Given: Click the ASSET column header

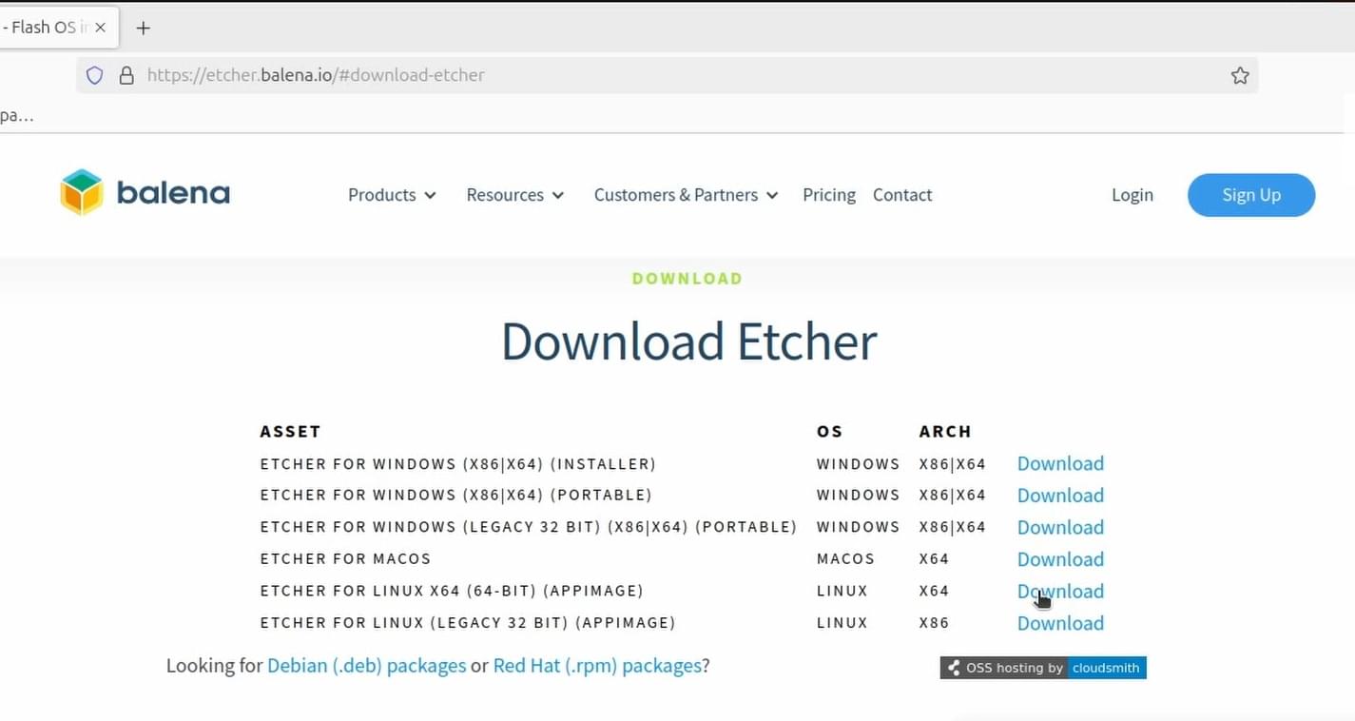Looking at the screenshot, I should click(x=290, y=431).
